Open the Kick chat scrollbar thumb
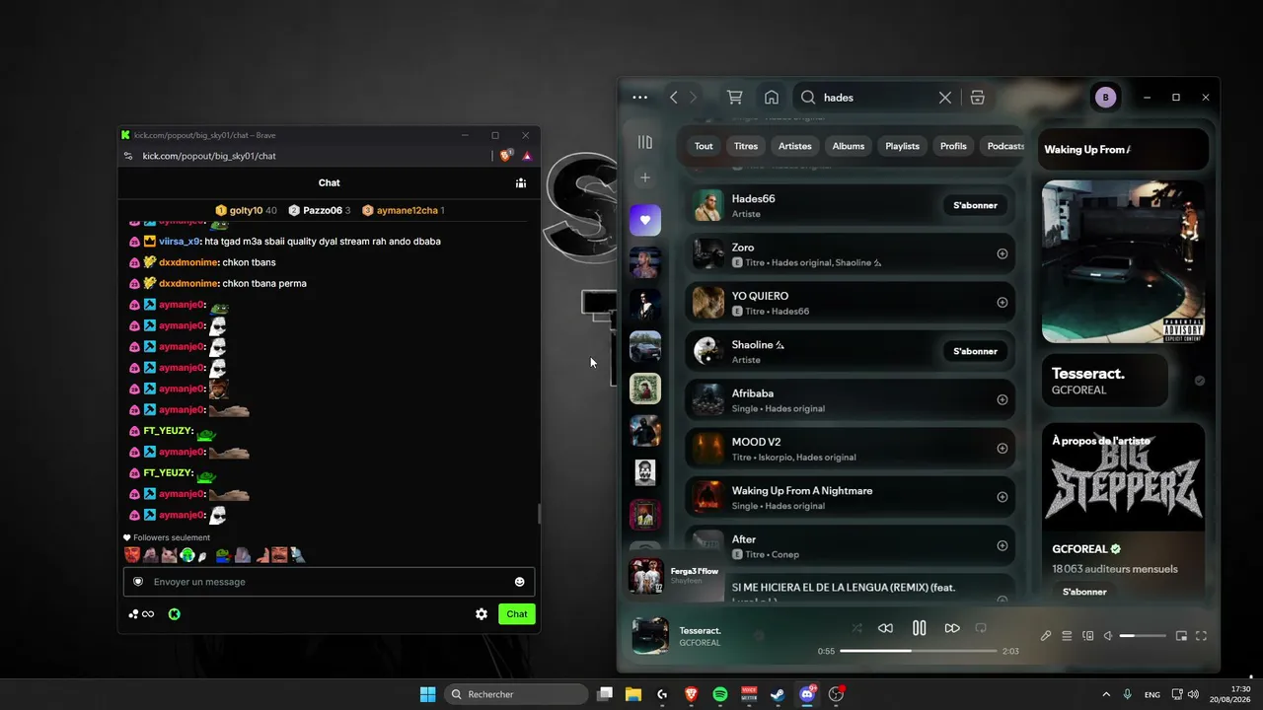This screenshot has width=1263, height=710. tap(539, 514)
